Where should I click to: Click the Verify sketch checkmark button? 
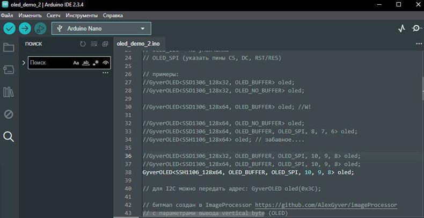pyautogui.click(x=10, y=28)
